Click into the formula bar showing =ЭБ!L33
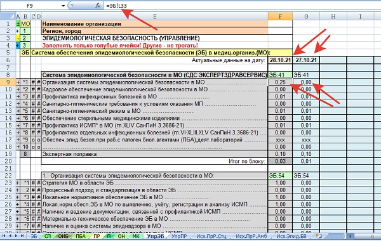The width and height of the screenshot is (381, 241). (x=242, y=6)
